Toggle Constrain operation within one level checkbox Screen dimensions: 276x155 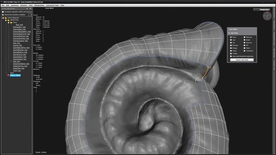[3, 12]
